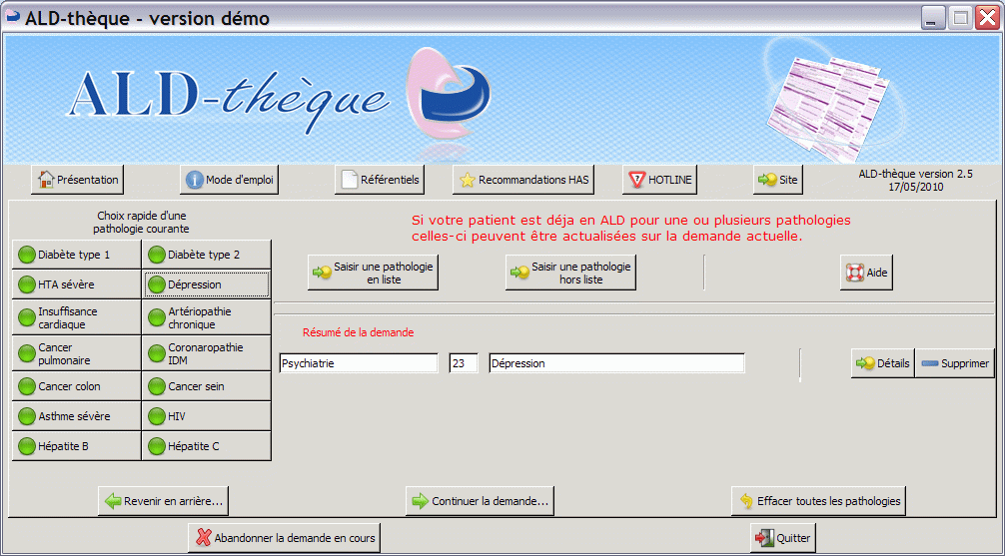Choose Asthme sévère pathology
The image size is (1005, 556).
(76, 416)
